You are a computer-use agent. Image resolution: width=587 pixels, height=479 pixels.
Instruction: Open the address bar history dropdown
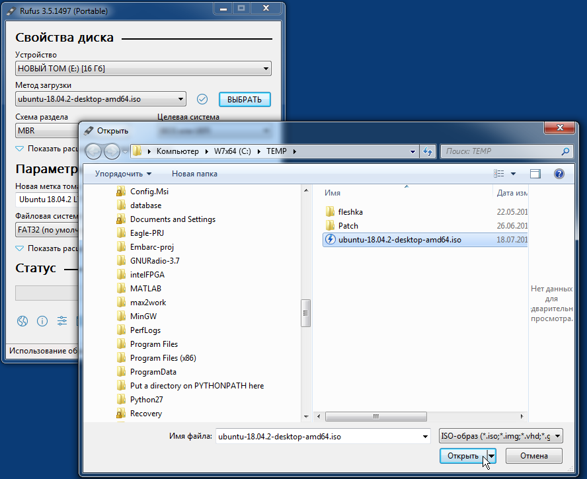click(412, 151)
